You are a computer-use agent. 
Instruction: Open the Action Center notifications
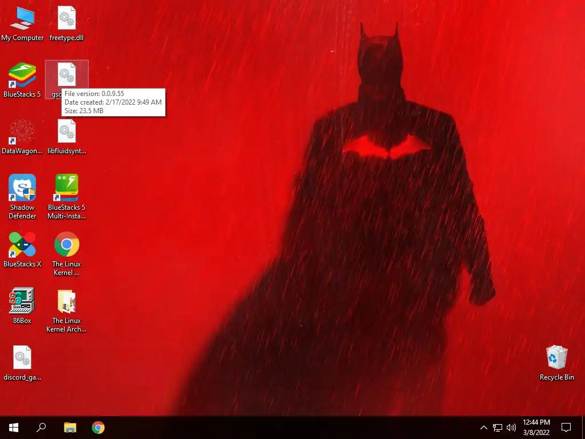coord(566,428)
